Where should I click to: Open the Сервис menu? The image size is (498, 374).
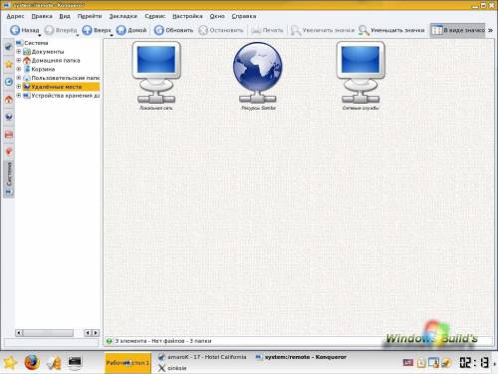coord(155,16)
